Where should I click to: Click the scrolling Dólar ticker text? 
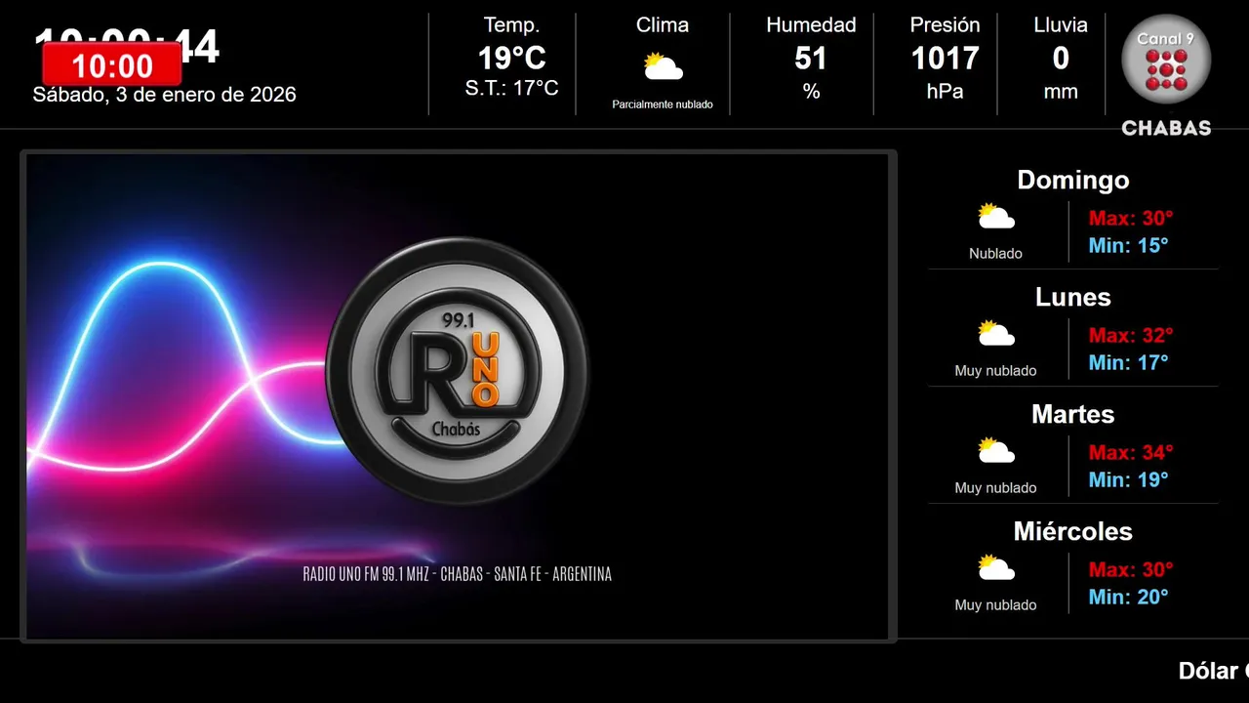[1213, 671]
